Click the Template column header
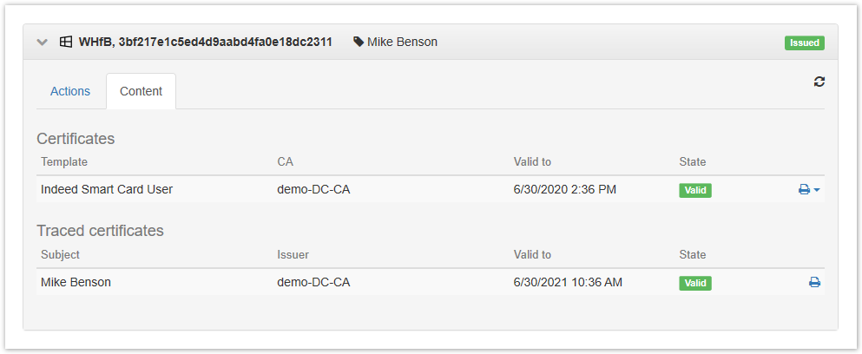This screenshot has height=354, width=862. point(64,161)
